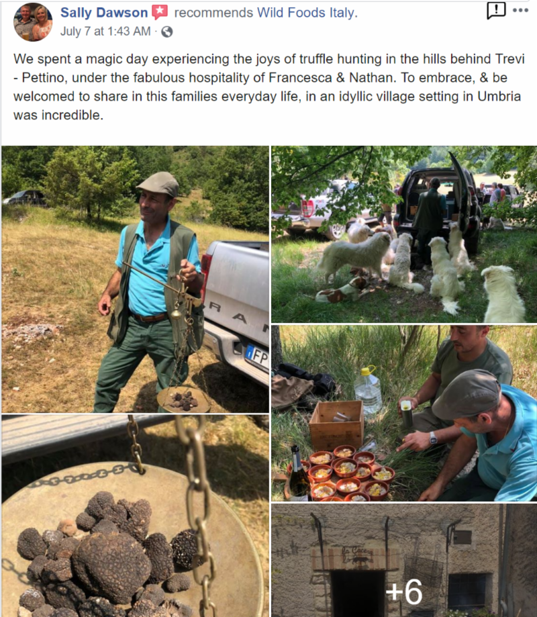Open photo of man holding truffle scale
This screenshot has width=537, height=617.
(x=136, y=279)
